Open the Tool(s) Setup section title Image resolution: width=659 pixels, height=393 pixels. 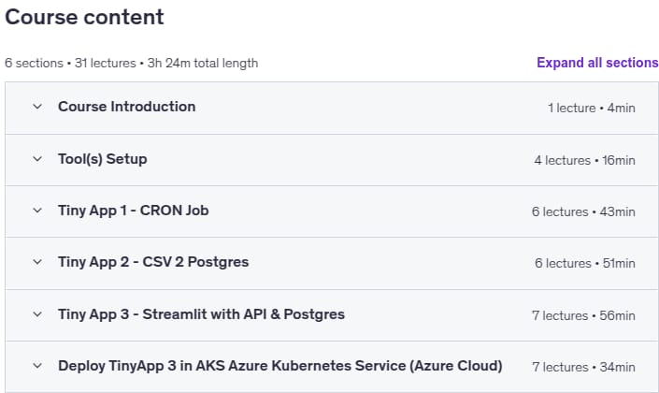click(x=103, y=159)
